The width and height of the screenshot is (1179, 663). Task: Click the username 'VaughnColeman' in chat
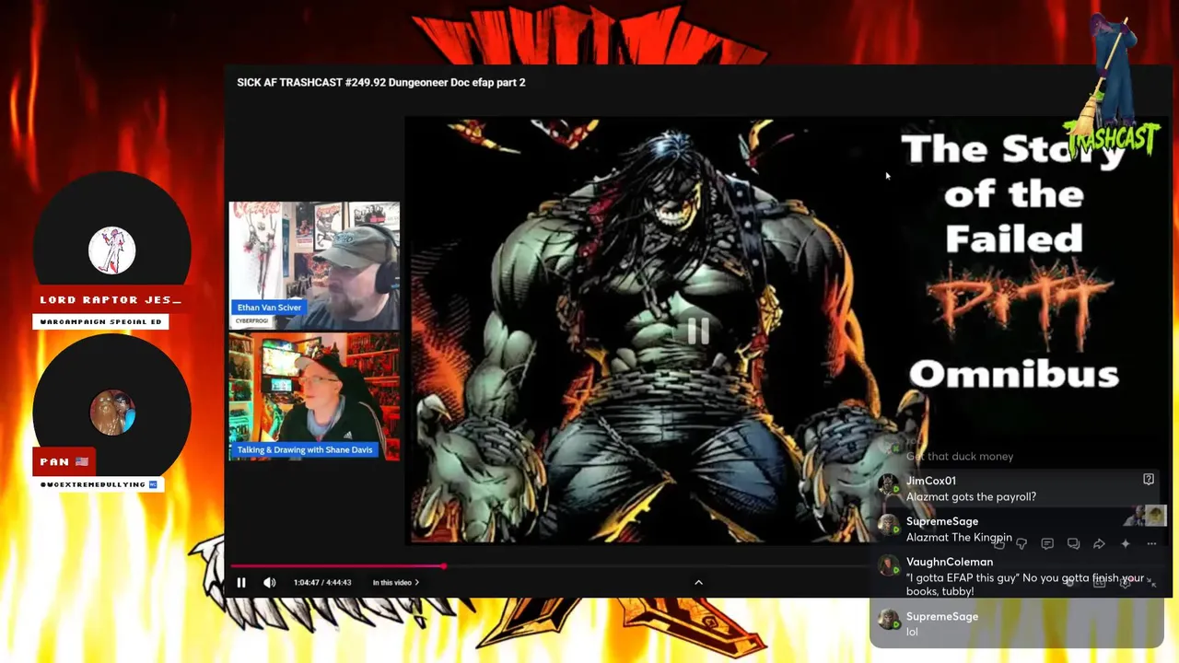[950, 562]
